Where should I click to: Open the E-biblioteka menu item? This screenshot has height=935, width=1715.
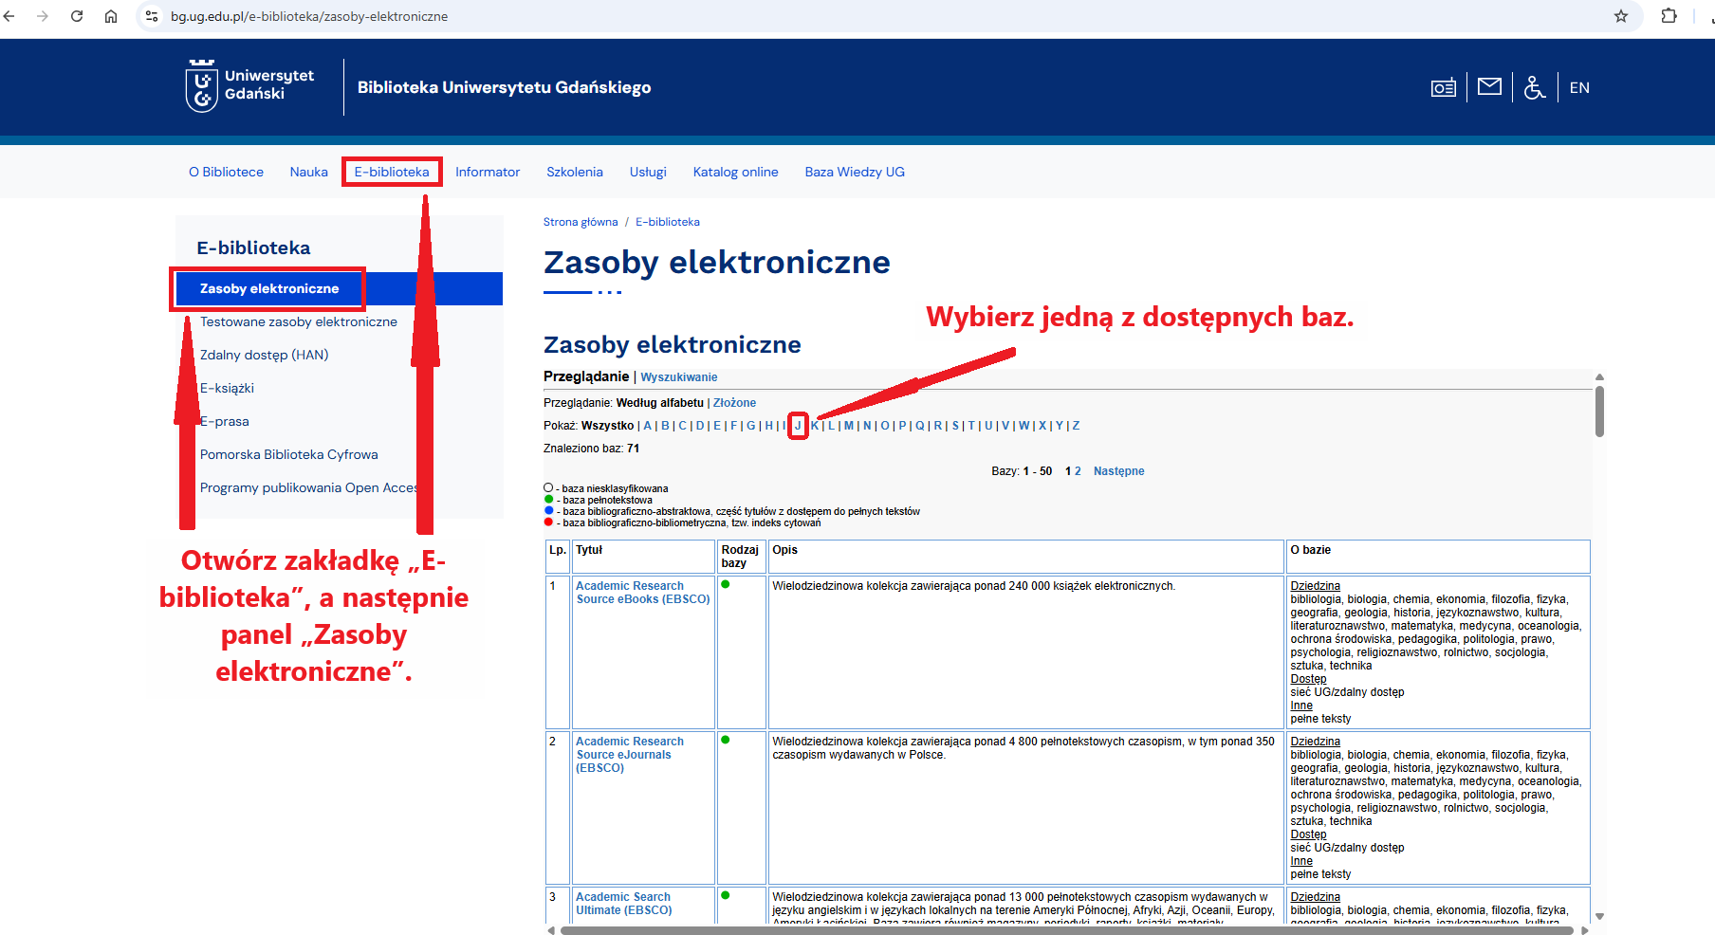[x=392, y=172]
